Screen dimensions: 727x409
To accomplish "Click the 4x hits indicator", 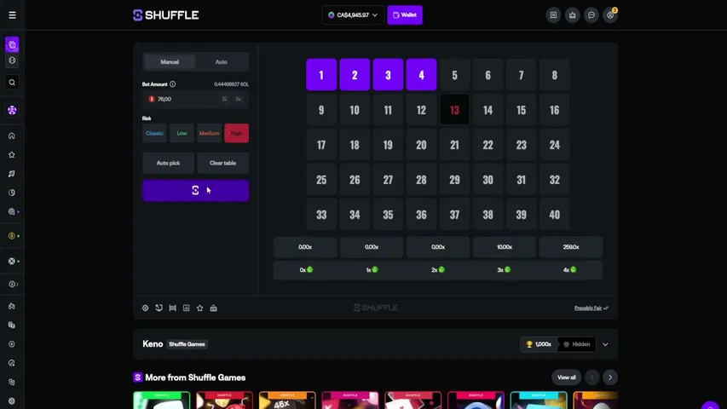I will coord(570,270).
